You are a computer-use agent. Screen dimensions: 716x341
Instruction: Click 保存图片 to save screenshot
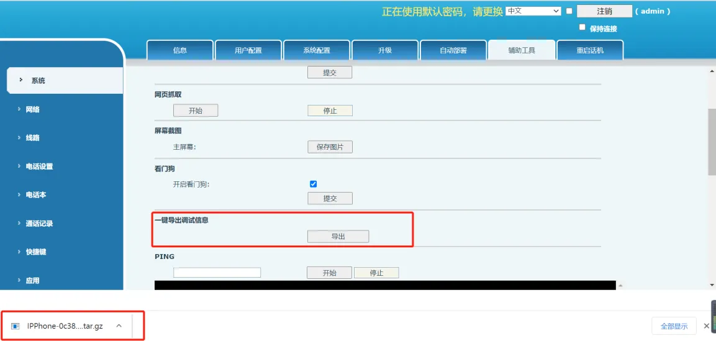coord(330,147)
